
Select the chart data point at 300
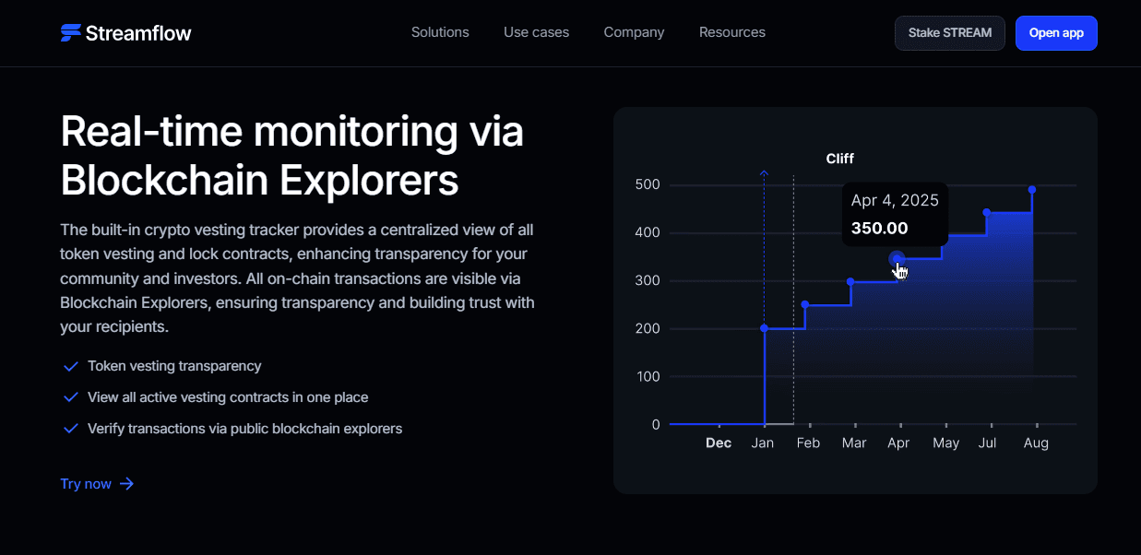point(850,281)
